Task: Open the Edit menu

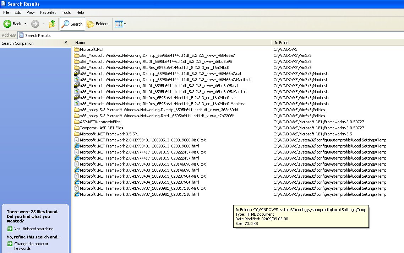Action: point(18,12)
